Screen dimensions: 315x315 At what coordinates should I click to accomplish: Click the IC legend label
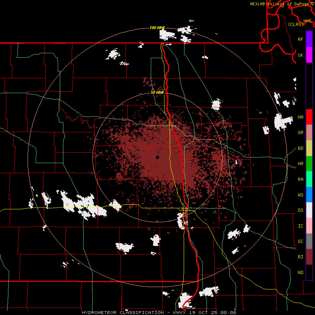[x=300, y=226]
